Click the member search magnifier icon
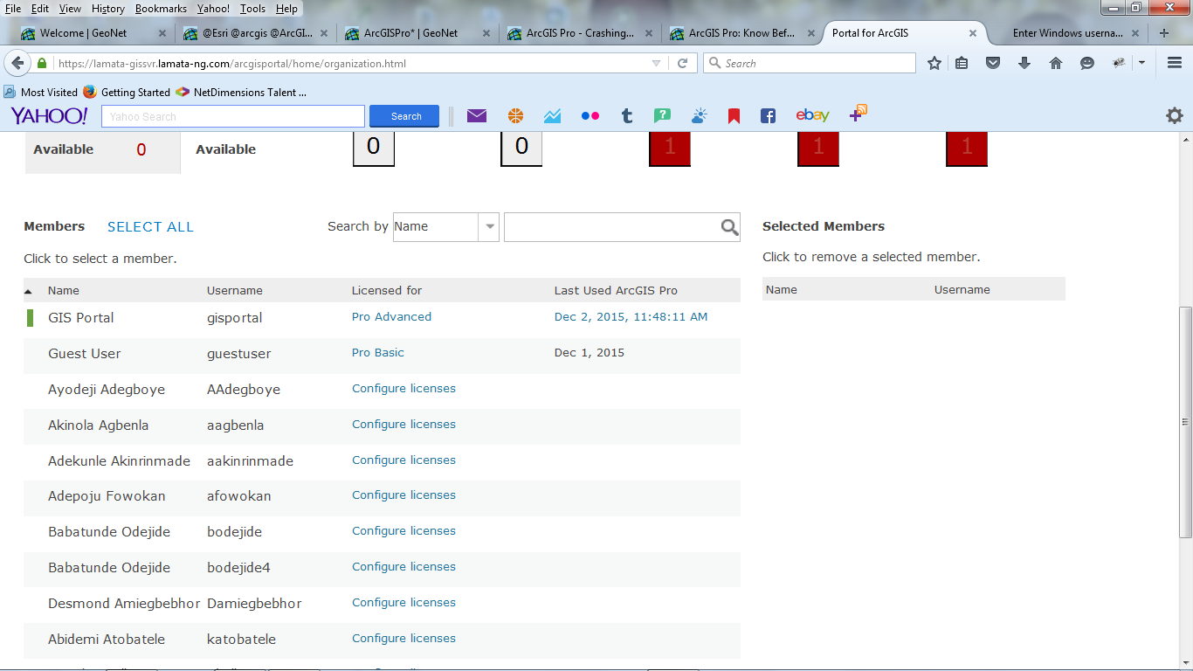This screenshot has width=1193, height=671. [730, 227]
